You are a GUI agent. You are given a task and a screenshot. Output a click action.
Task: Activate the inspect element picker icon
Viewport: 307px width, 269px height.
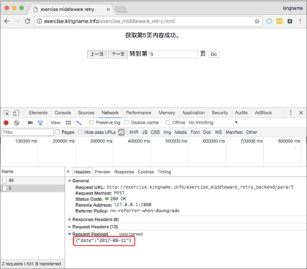point(7,113)
